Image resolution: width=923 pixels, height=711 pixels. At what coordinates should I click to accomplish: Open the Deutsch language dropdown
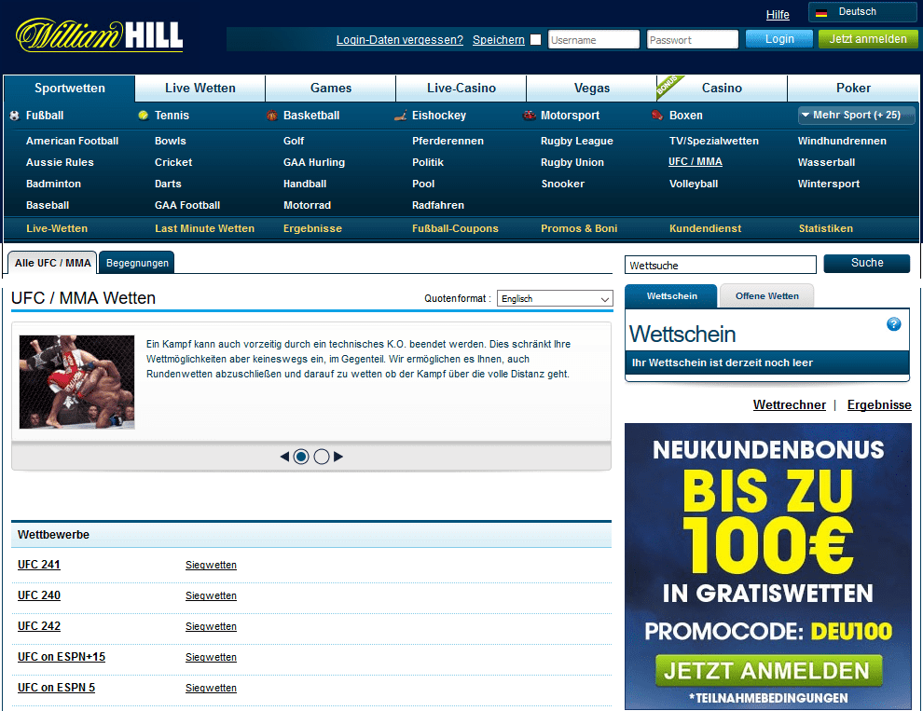(x=862, y=12)
